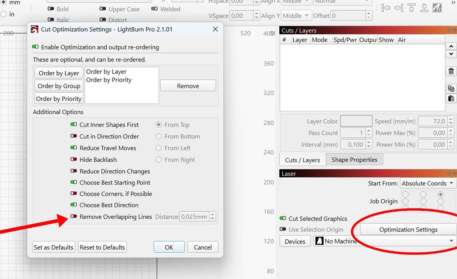Open Optimization Settings in Laser panel
457x279 pixels.
pos(408,229)
